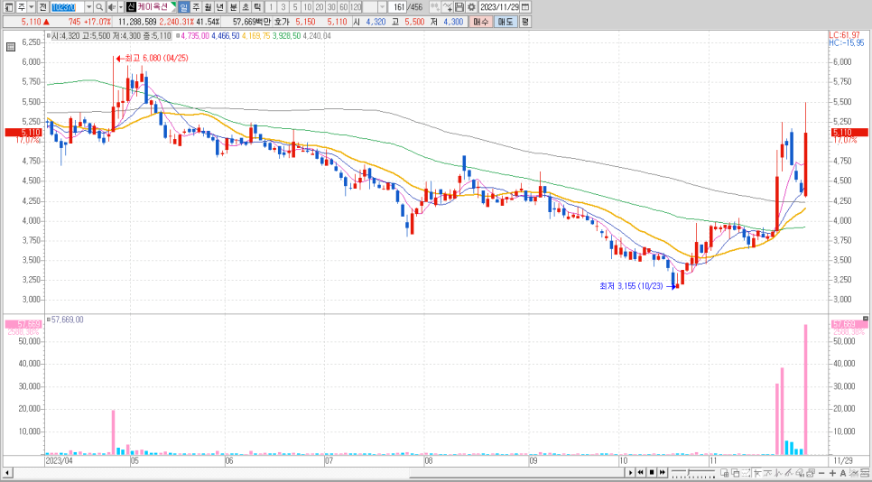The image size is (872, 482).
Task: Click the 전 button in toolbar
Action: point(42,7)
